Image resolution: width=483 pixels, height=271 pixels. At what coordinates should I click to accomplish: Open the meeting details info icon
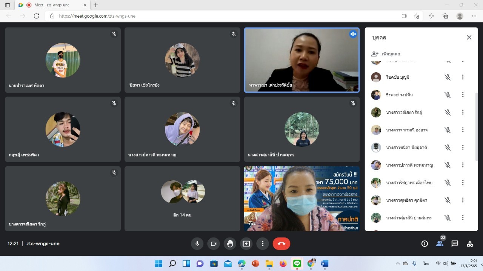pyautogui.click(x=425, y=244)
